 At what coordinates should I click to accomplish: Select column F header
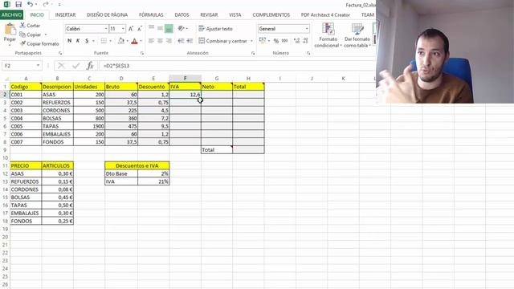tap(185, 79)
